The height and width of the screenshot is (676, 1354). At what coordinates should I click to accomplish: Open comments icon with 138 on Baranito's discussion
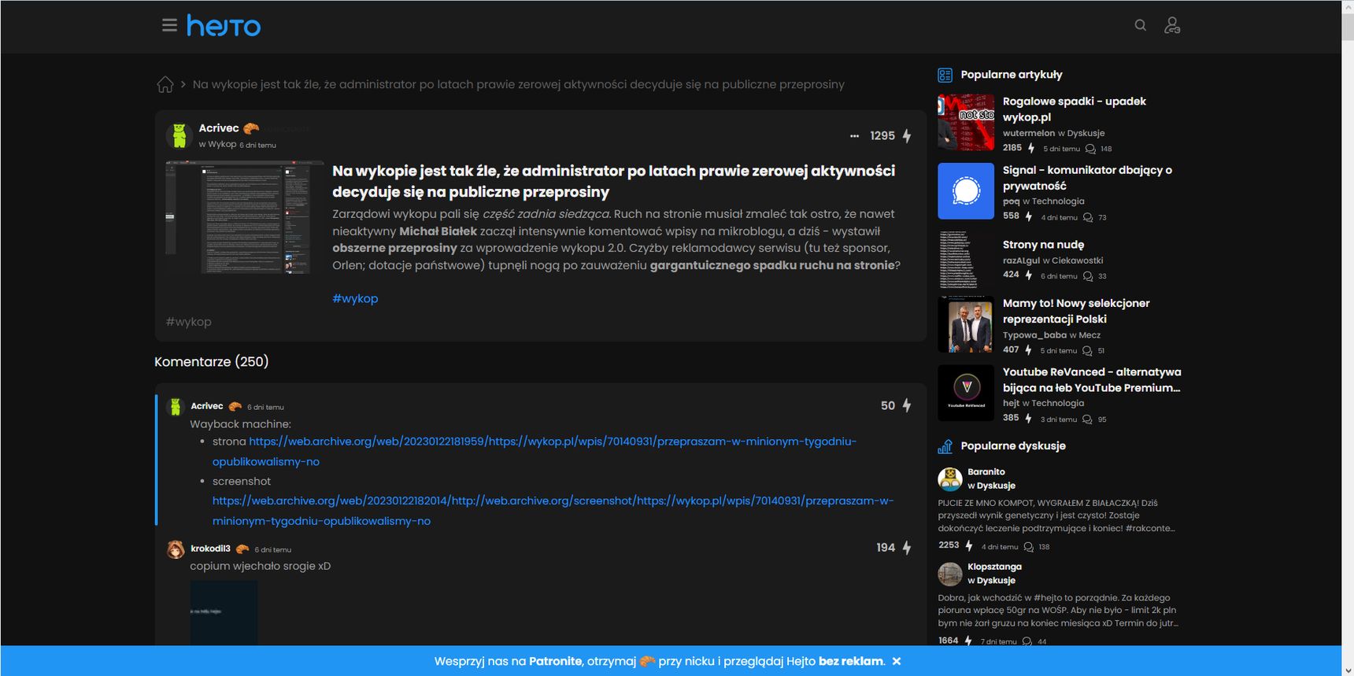pyautogui.click(x=1029, y=547)
